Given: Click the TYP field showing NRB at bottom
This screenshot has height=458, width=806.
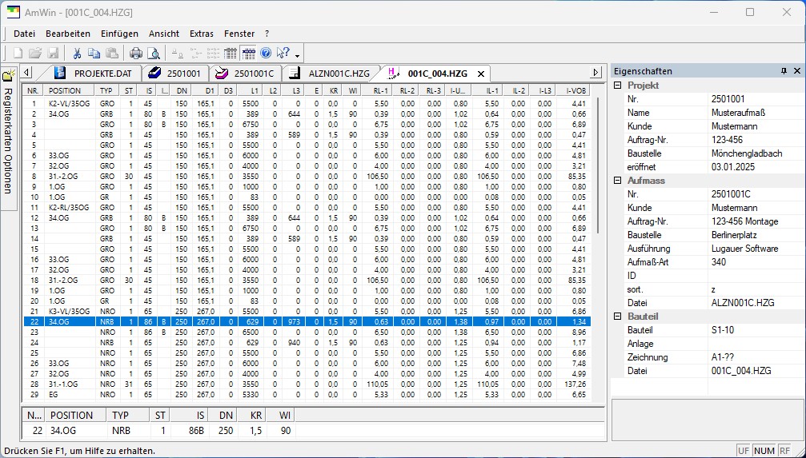Looking at the screenshot, I should tap(127, 430).
